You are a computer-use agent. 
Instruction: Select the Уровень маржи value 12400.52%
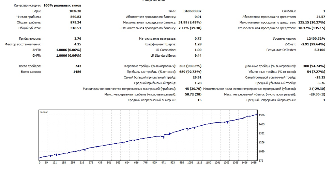click(315, 38)
